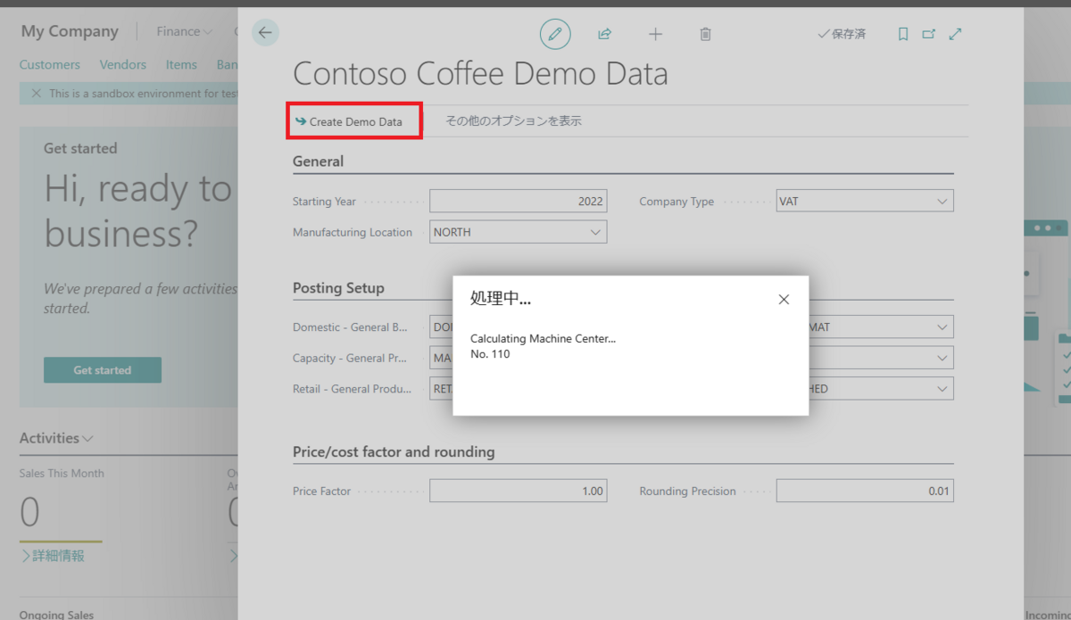Open the page in a new window icon
1071x620 pixels.
tap(928, 33)
